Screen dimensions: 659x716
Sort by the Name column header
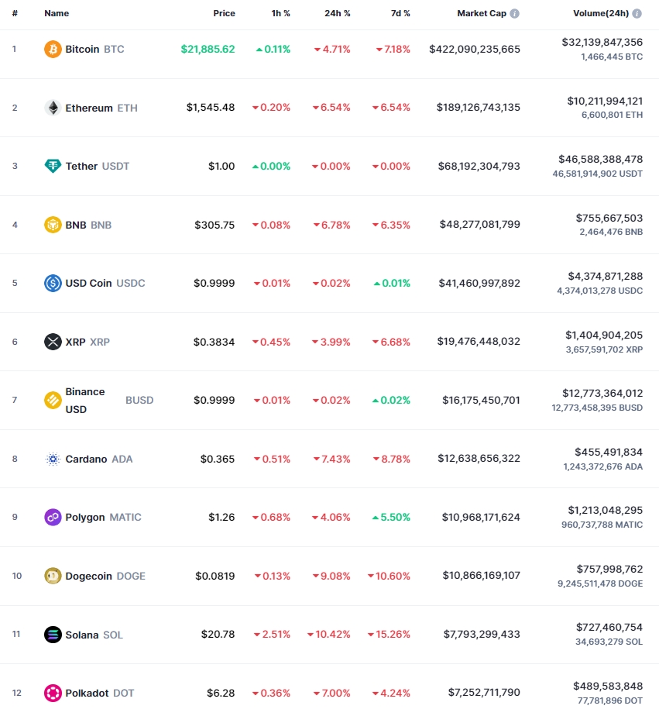point(57,13)
